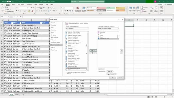Click the Format cells icon
The image size is (174, 98).
[x=138, y=8]
